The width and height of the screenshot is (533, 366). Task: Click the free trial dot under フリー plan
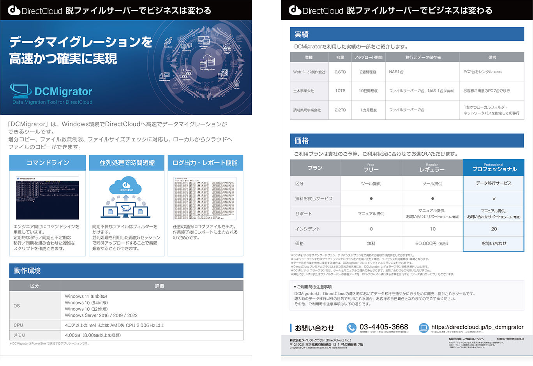[371, 199]
